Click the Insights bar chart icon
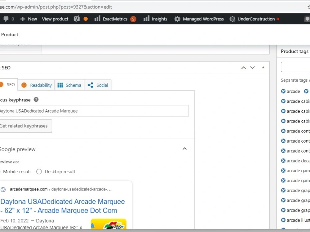The width and height of the screenshot is (310, 232). pos(147,19)
